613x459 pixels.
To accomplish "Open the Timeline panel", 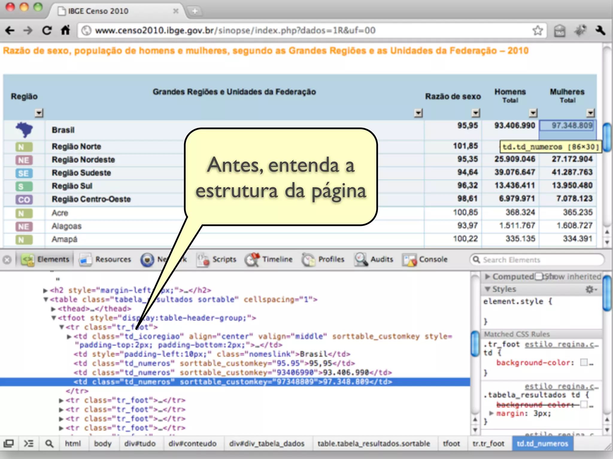I will click(x=269, y=259).
